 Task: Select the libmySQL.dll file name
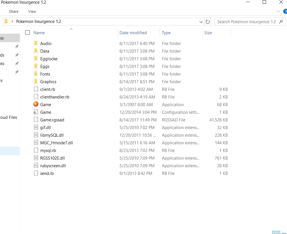52,135
